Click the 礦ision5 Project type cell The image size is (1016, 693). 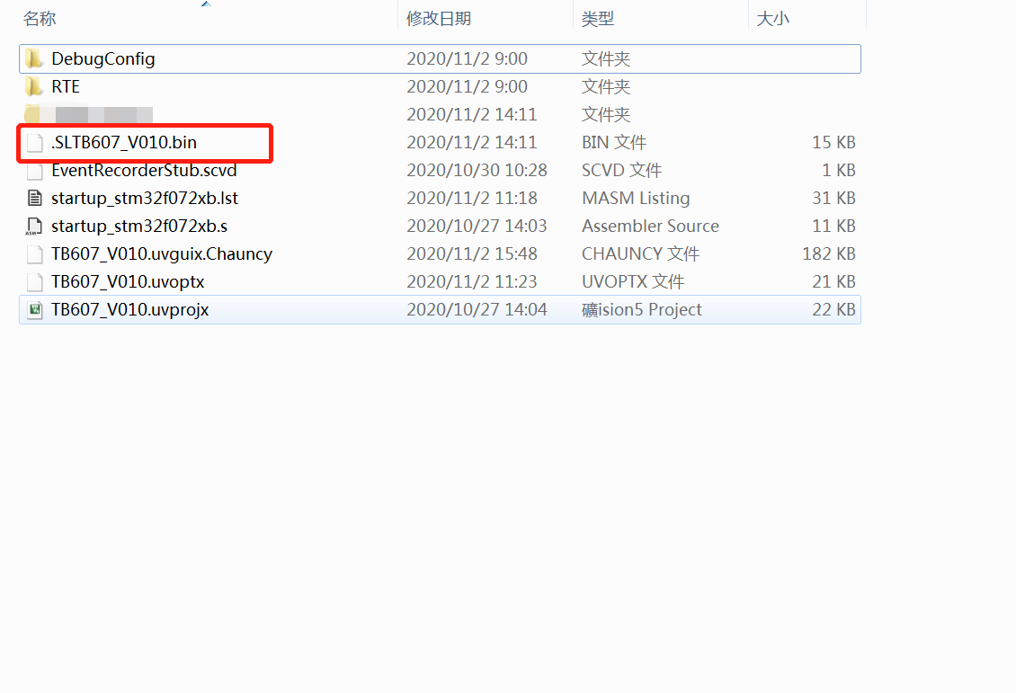click(641, 309)
